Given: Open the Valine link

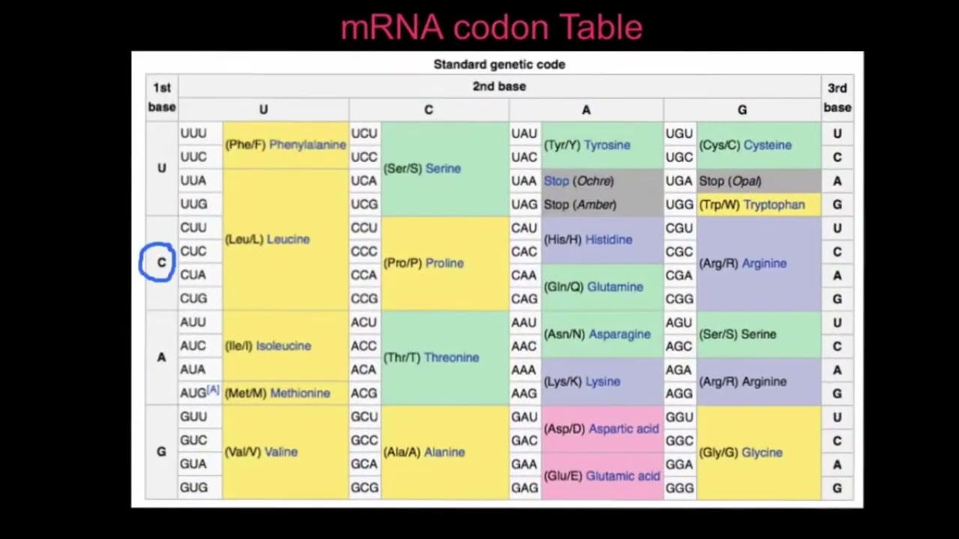Looking at the screenshot, I should click(x=279, y=452).
